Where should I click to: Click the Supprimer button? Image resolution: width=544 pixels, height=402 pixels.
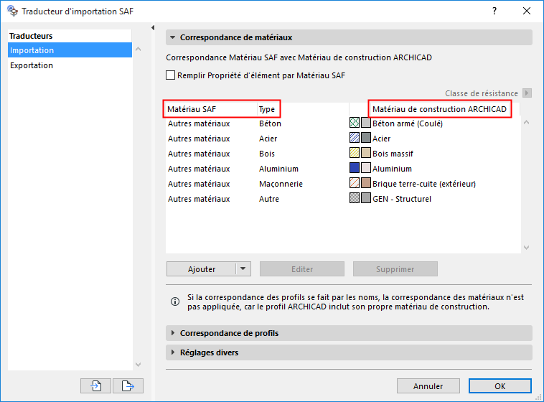[395, 269]
